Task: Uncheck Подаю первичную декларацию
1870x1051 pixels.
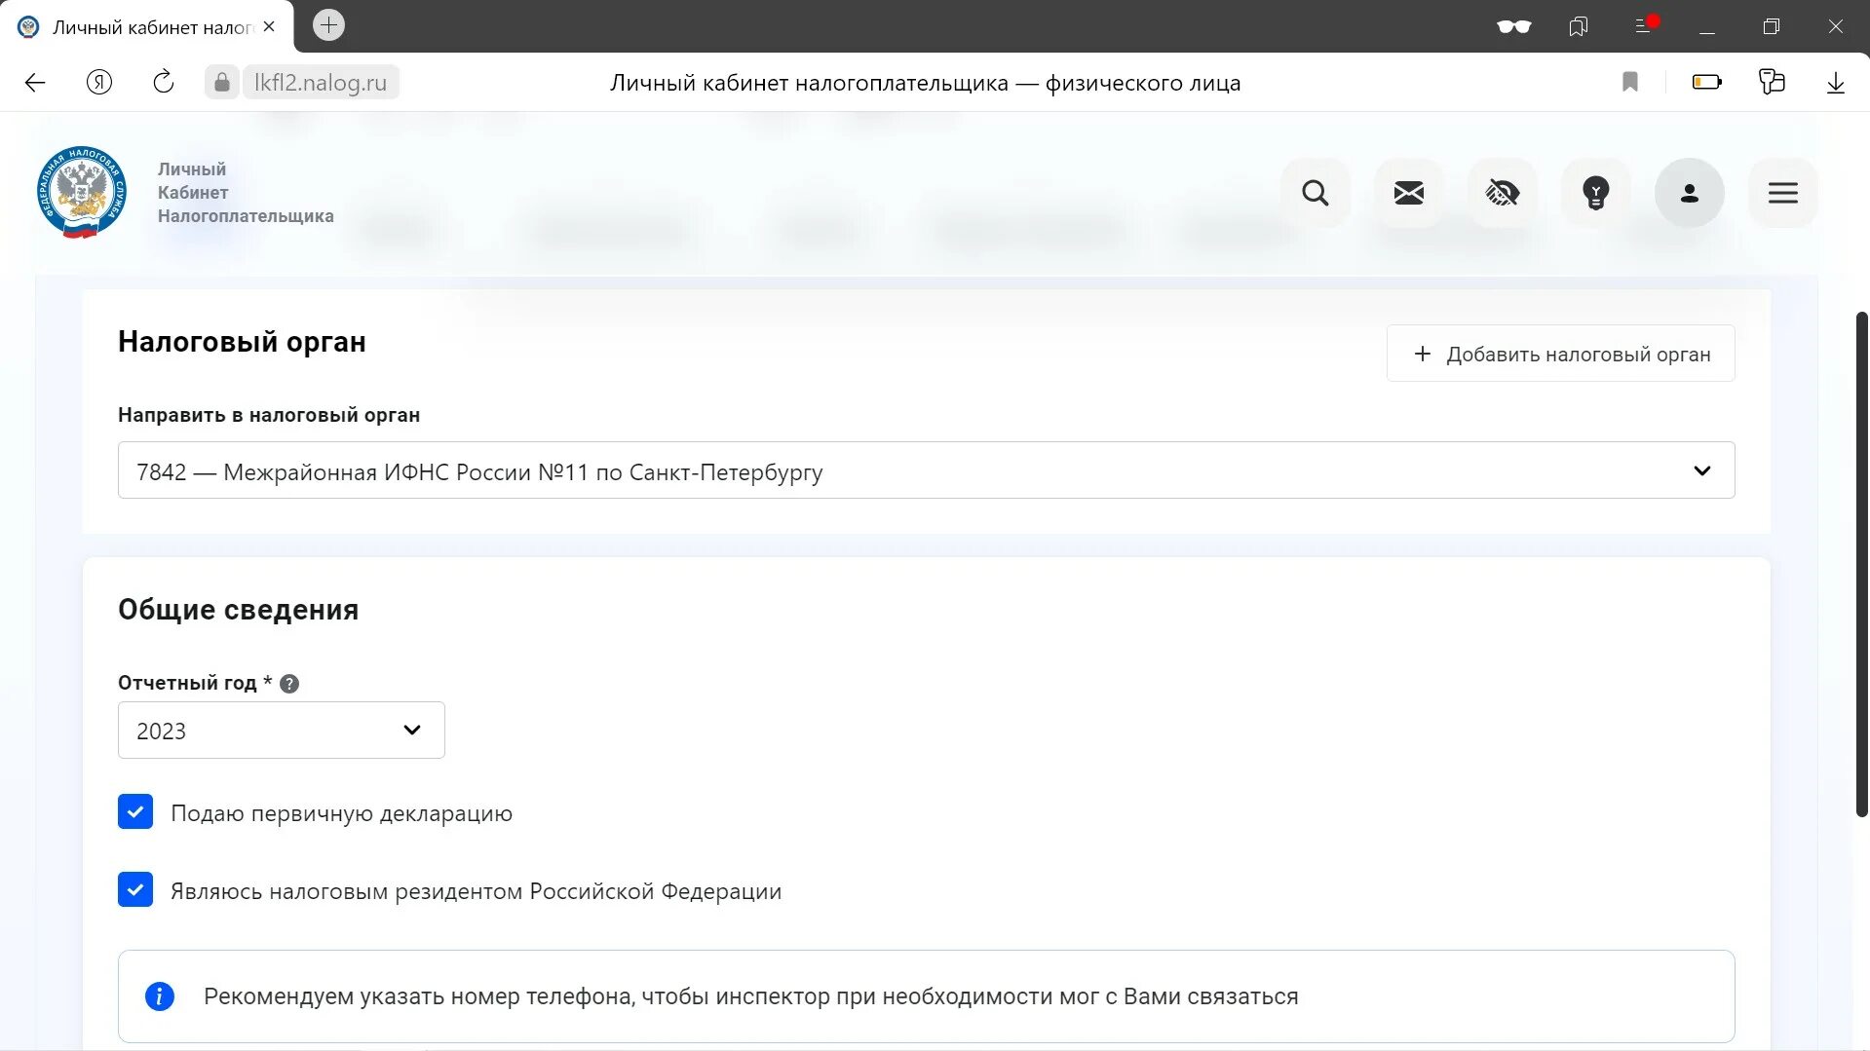Action: point(135,811)
